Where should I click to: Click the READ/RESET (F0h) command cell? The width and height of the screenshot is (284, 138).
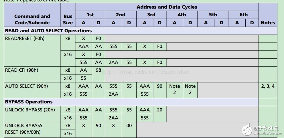click(25, 38)
